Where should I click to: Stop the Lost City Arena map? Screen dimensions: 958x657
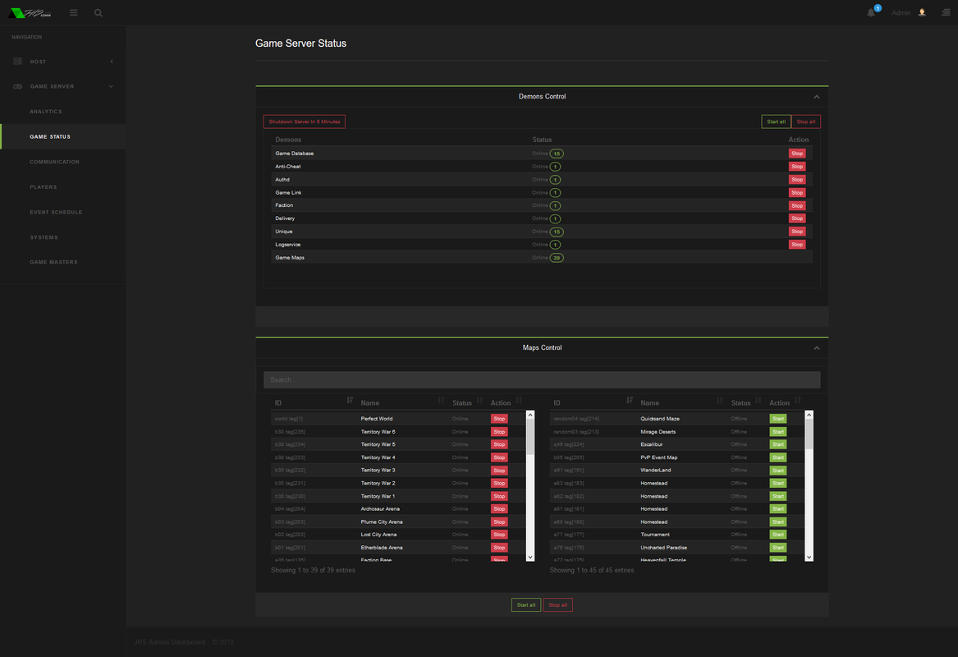click(499, 534)
